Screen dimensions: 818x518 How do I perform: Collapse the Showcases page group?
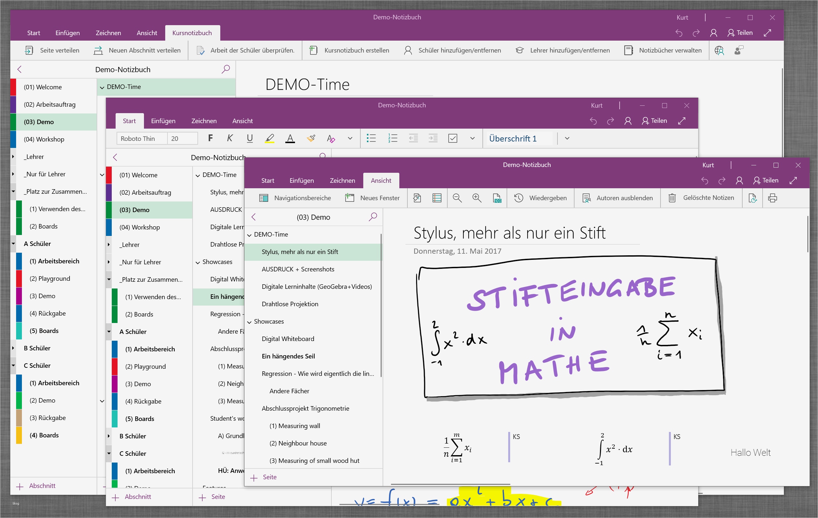249,322
